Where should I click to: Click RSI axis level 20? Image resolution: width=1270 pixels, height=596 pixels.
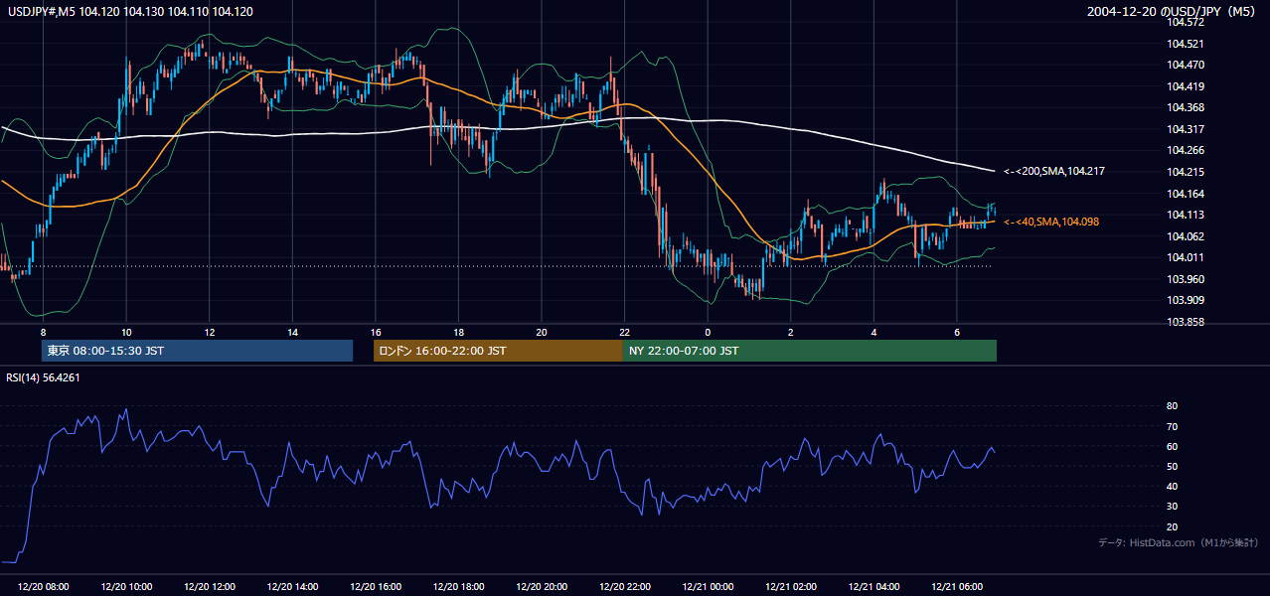(x=1172, y=526)
